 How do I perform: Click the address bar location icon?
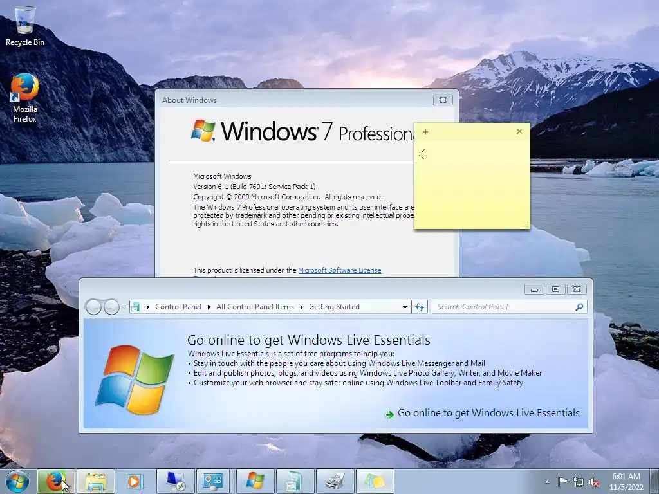(135, 307)
